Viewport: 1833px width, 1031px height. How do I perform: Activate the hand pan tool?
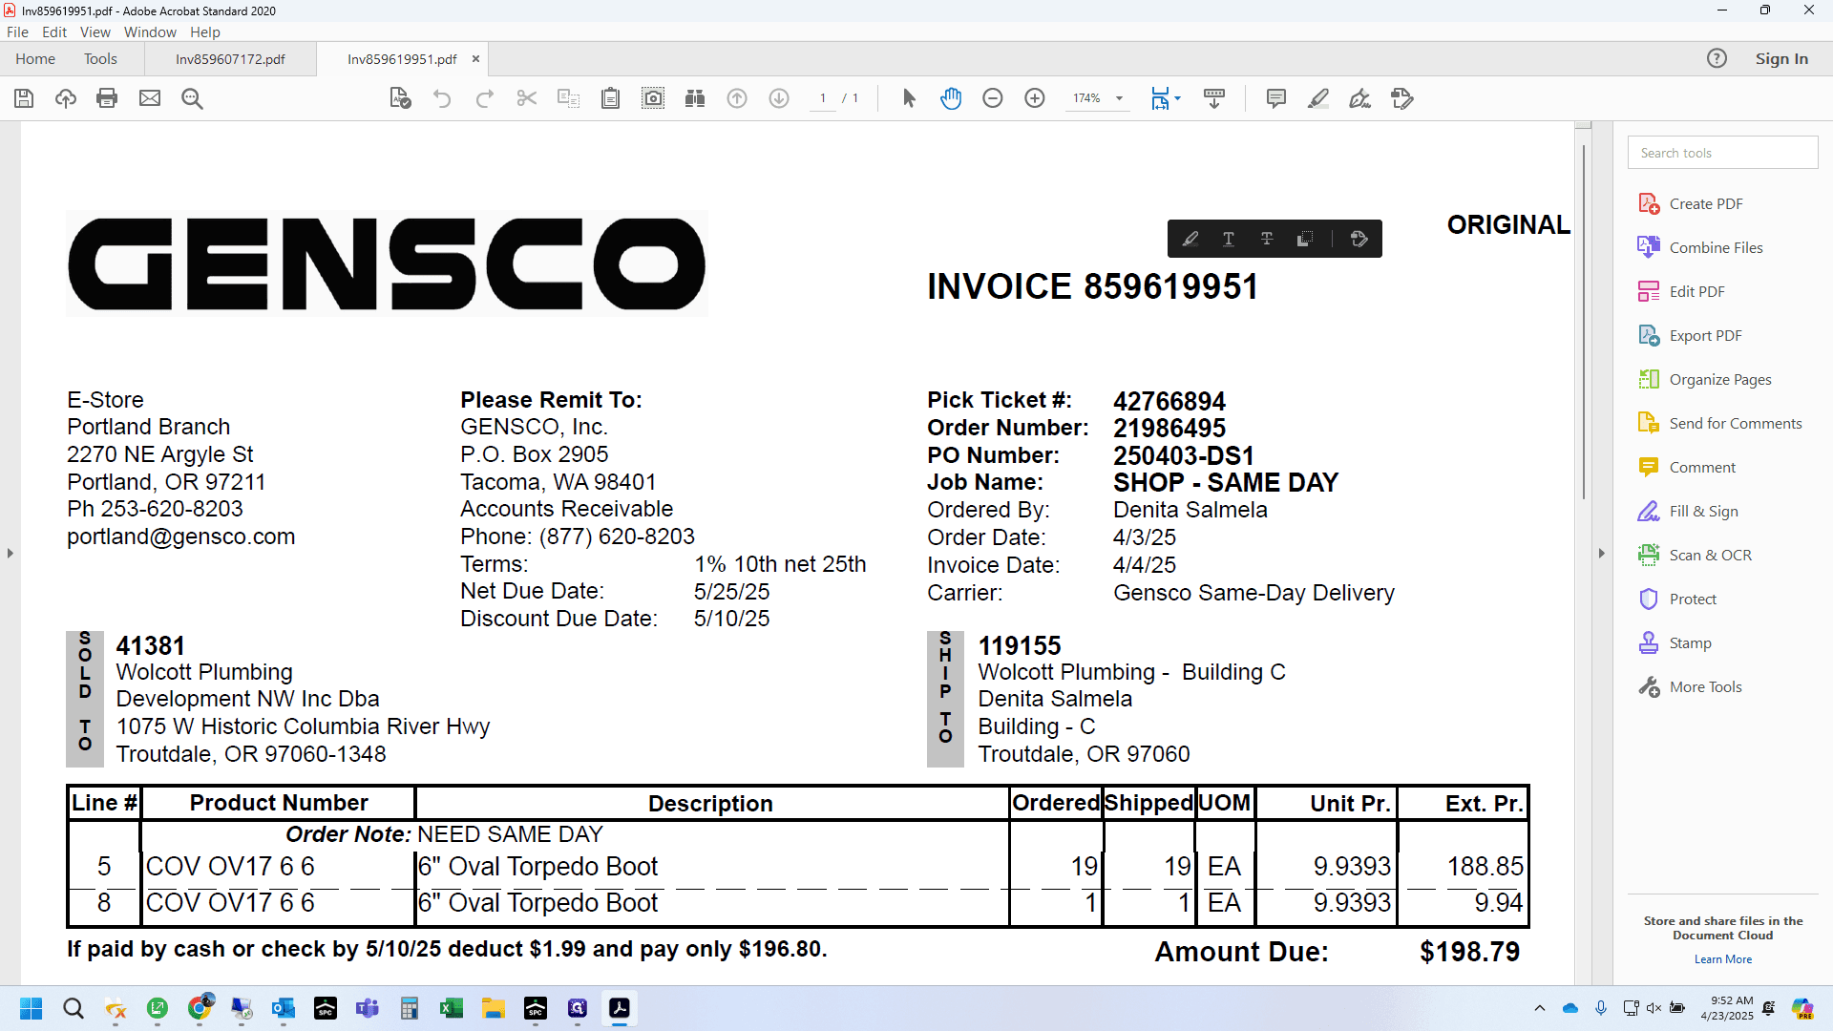tap(951, 98)
